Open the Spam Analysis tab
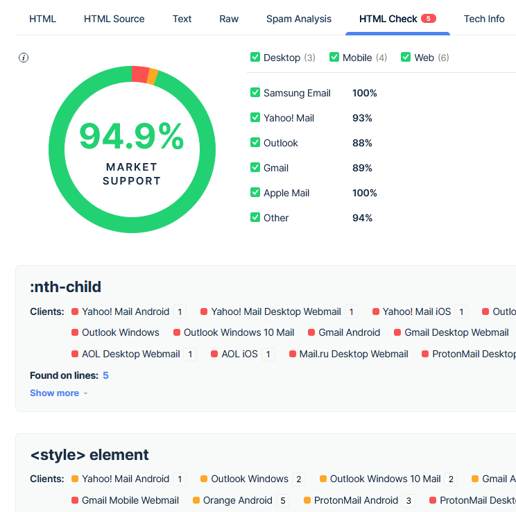 pyautogui.click(x=299, y=19)
